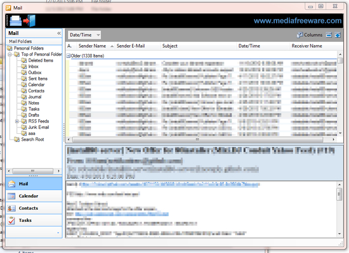
Task: Select the aaa folder
Action: coord(32,133)
